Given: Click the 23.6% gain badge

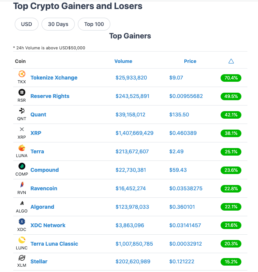Looking at the screenshot, I should (x=231, y=170).
